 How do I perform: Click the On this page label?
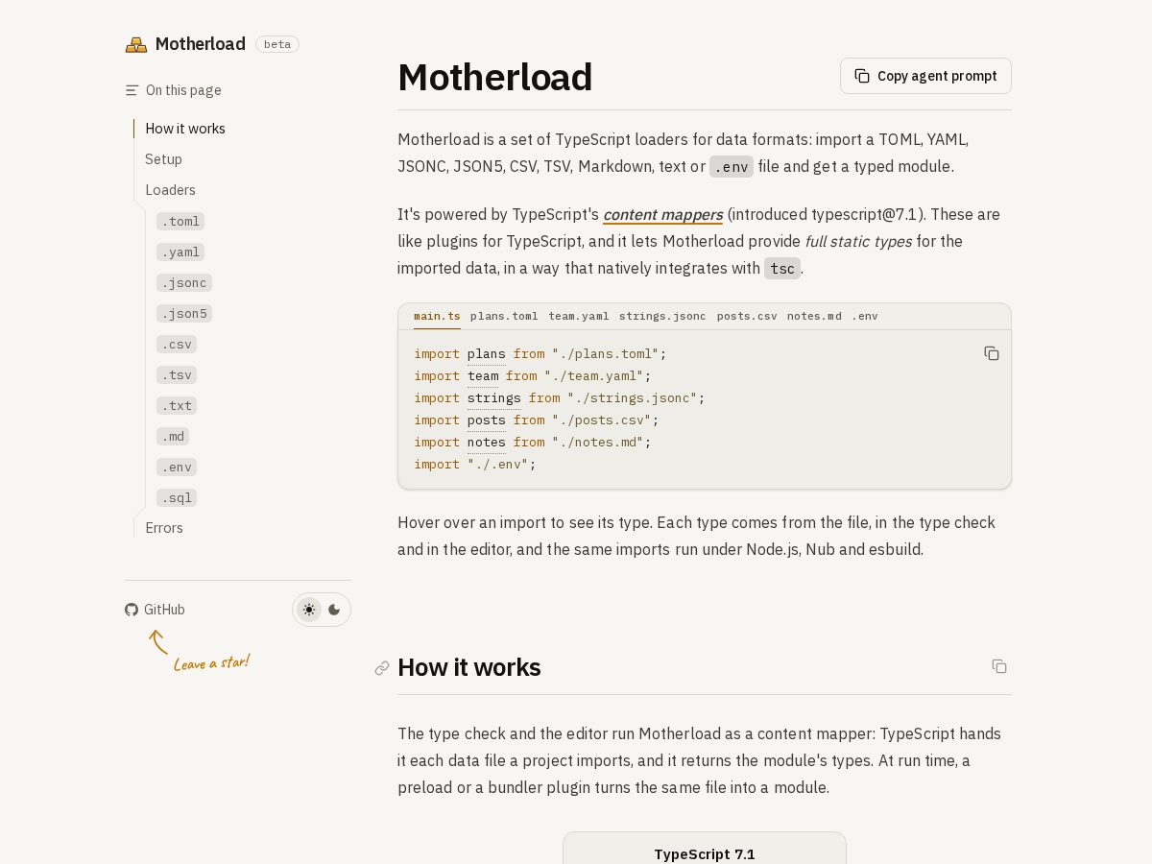pyautogui.click(x=183, y=90)
